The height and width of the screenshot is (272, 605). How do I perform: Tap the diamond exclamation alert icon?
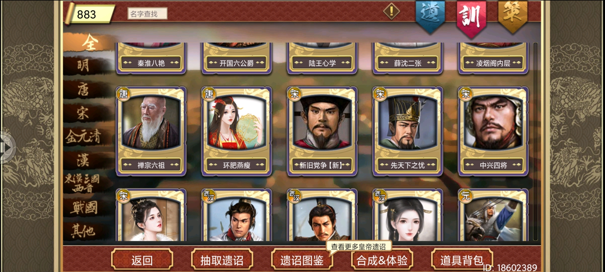coord(391,11)
